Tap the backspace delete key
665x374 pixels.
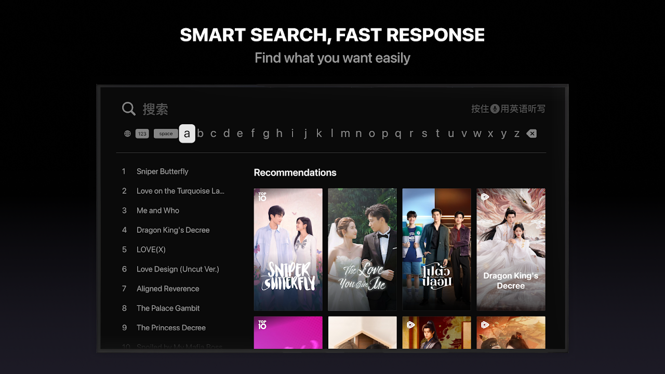point(531,133)
